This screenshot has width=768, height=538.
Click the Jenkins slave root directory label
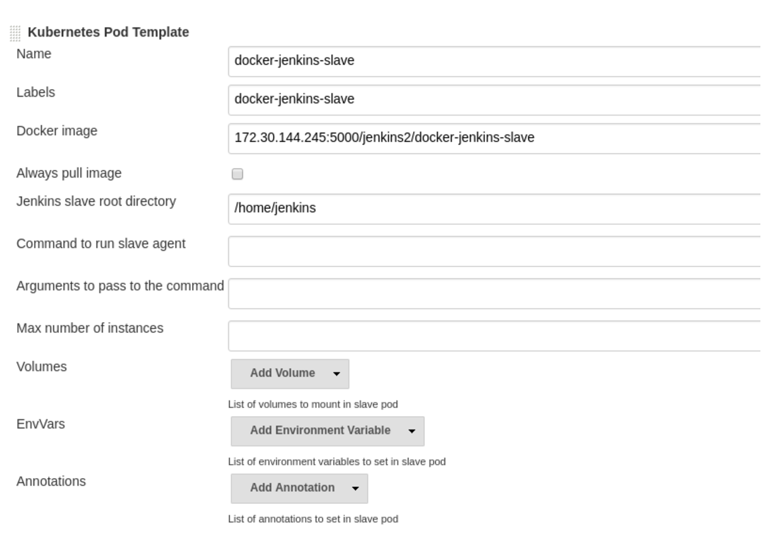point(96,201)
